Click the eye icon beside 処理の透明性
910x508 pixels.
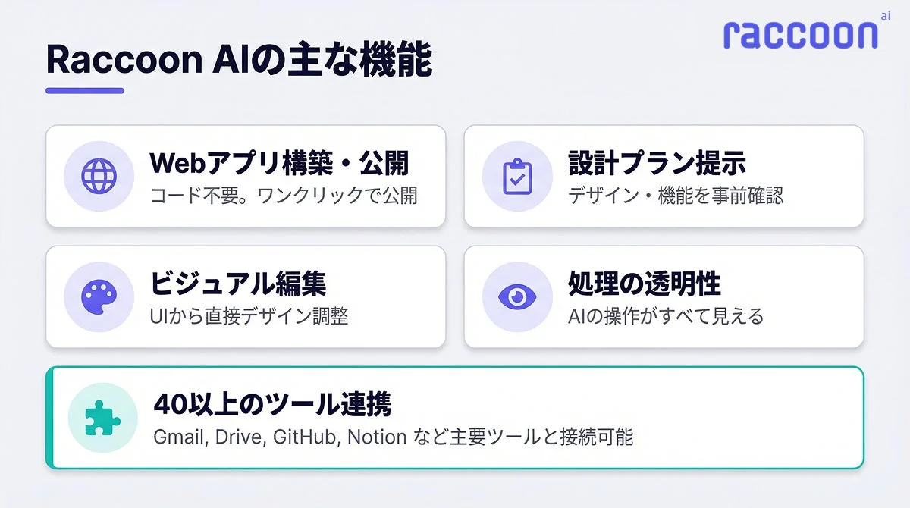tap(517, 296)
